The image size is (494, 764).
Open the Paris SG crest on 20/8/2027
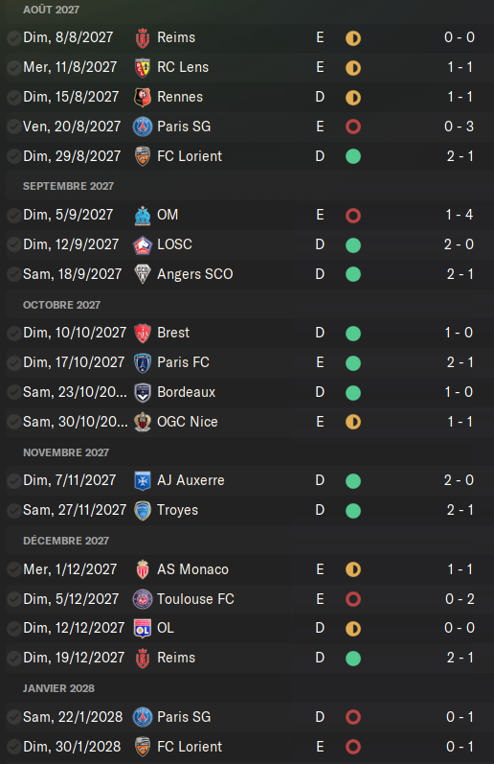click(x=142, y=127)
